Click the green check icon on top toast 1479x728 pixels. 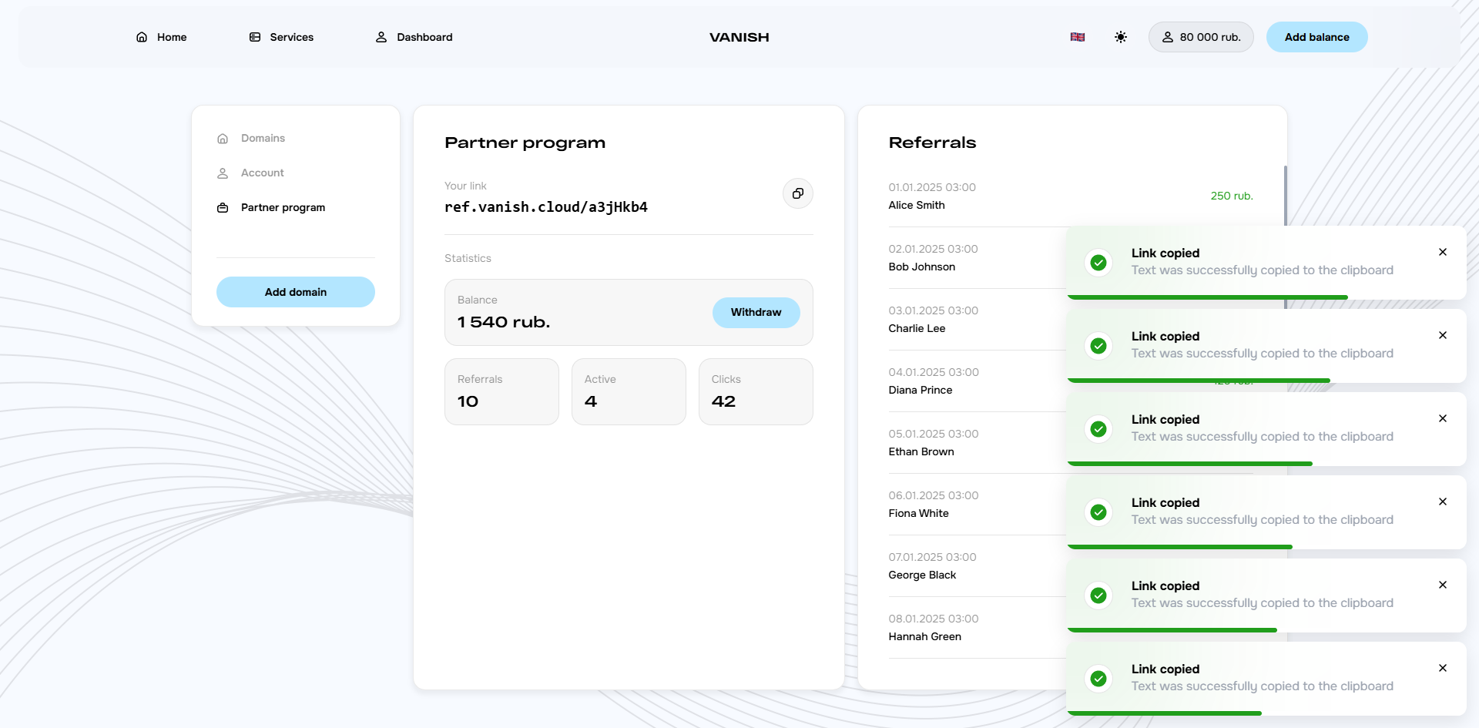click(x=1098, y=263)
